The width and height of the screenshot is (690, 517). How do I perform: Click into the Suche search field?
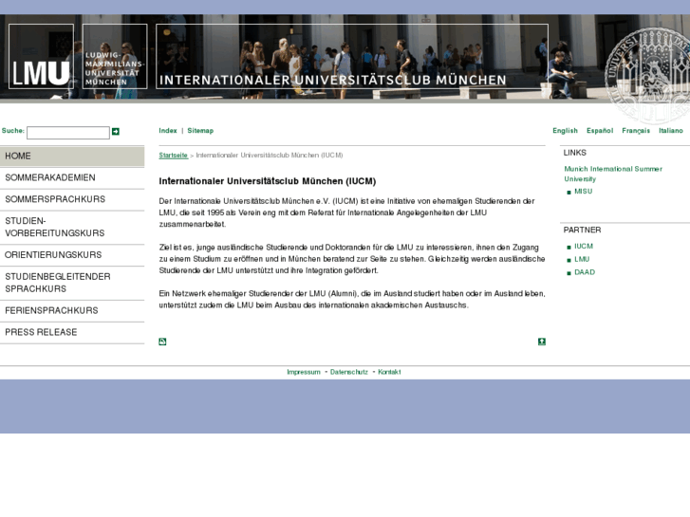68,133
